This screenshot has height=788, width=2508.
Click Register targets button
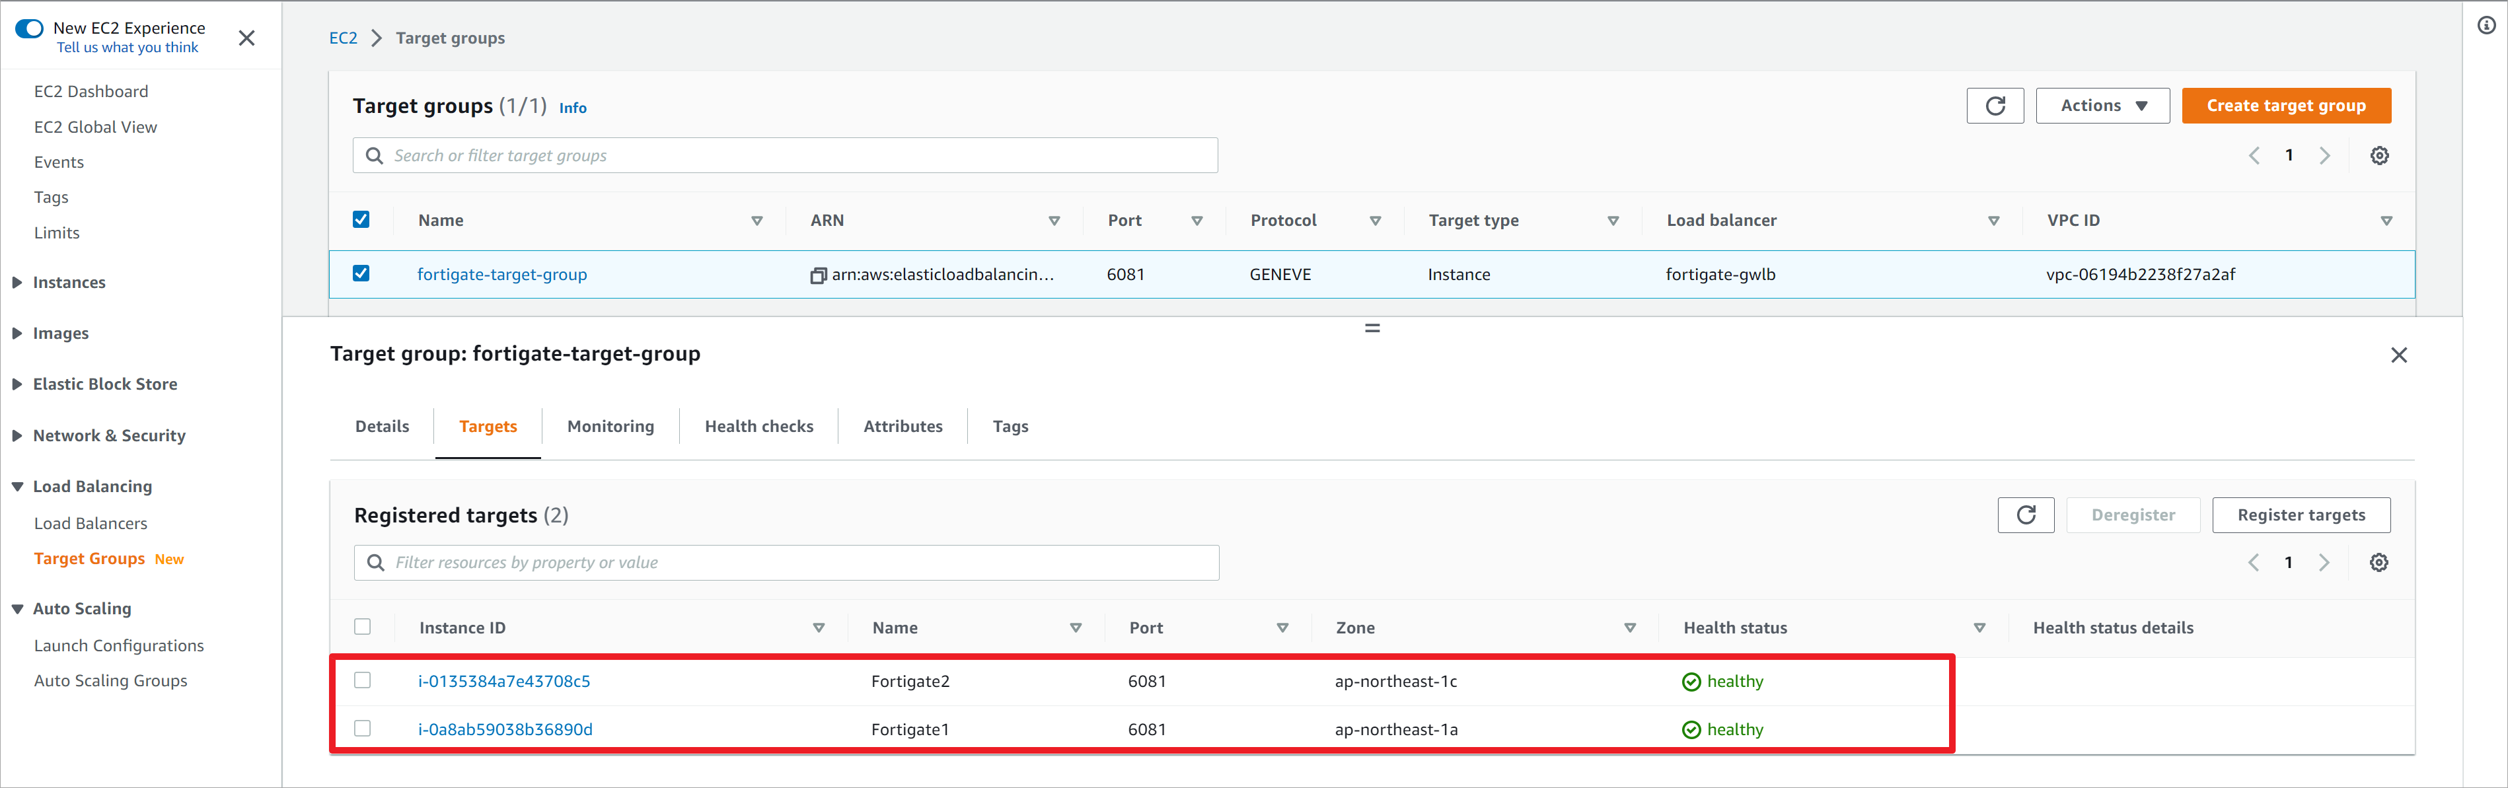click(x=2301, y=515)
